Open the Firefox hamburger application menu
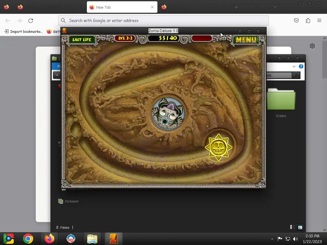 [x=319, y=20]
